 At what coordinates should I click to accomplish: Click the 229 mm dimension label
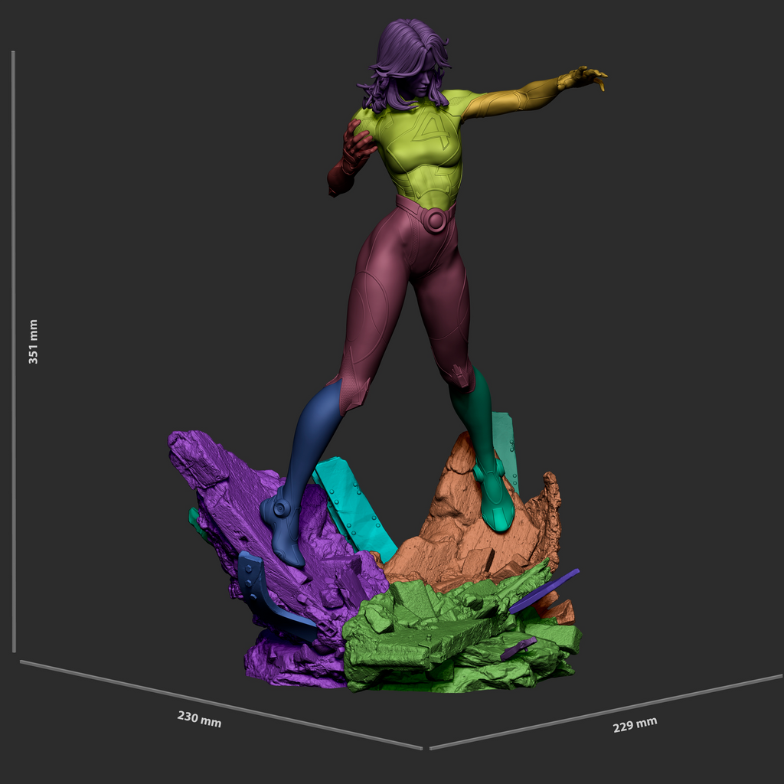click(635, 724)
